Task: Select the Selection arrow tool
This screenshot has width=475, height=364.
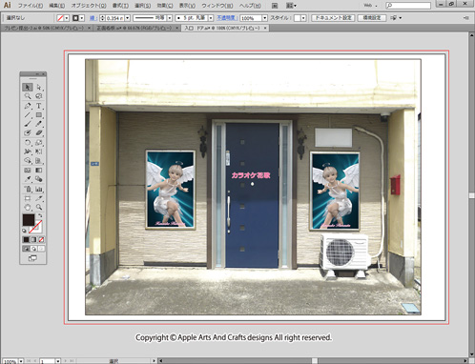Action: pyautogui.click(x=28, y=87)
